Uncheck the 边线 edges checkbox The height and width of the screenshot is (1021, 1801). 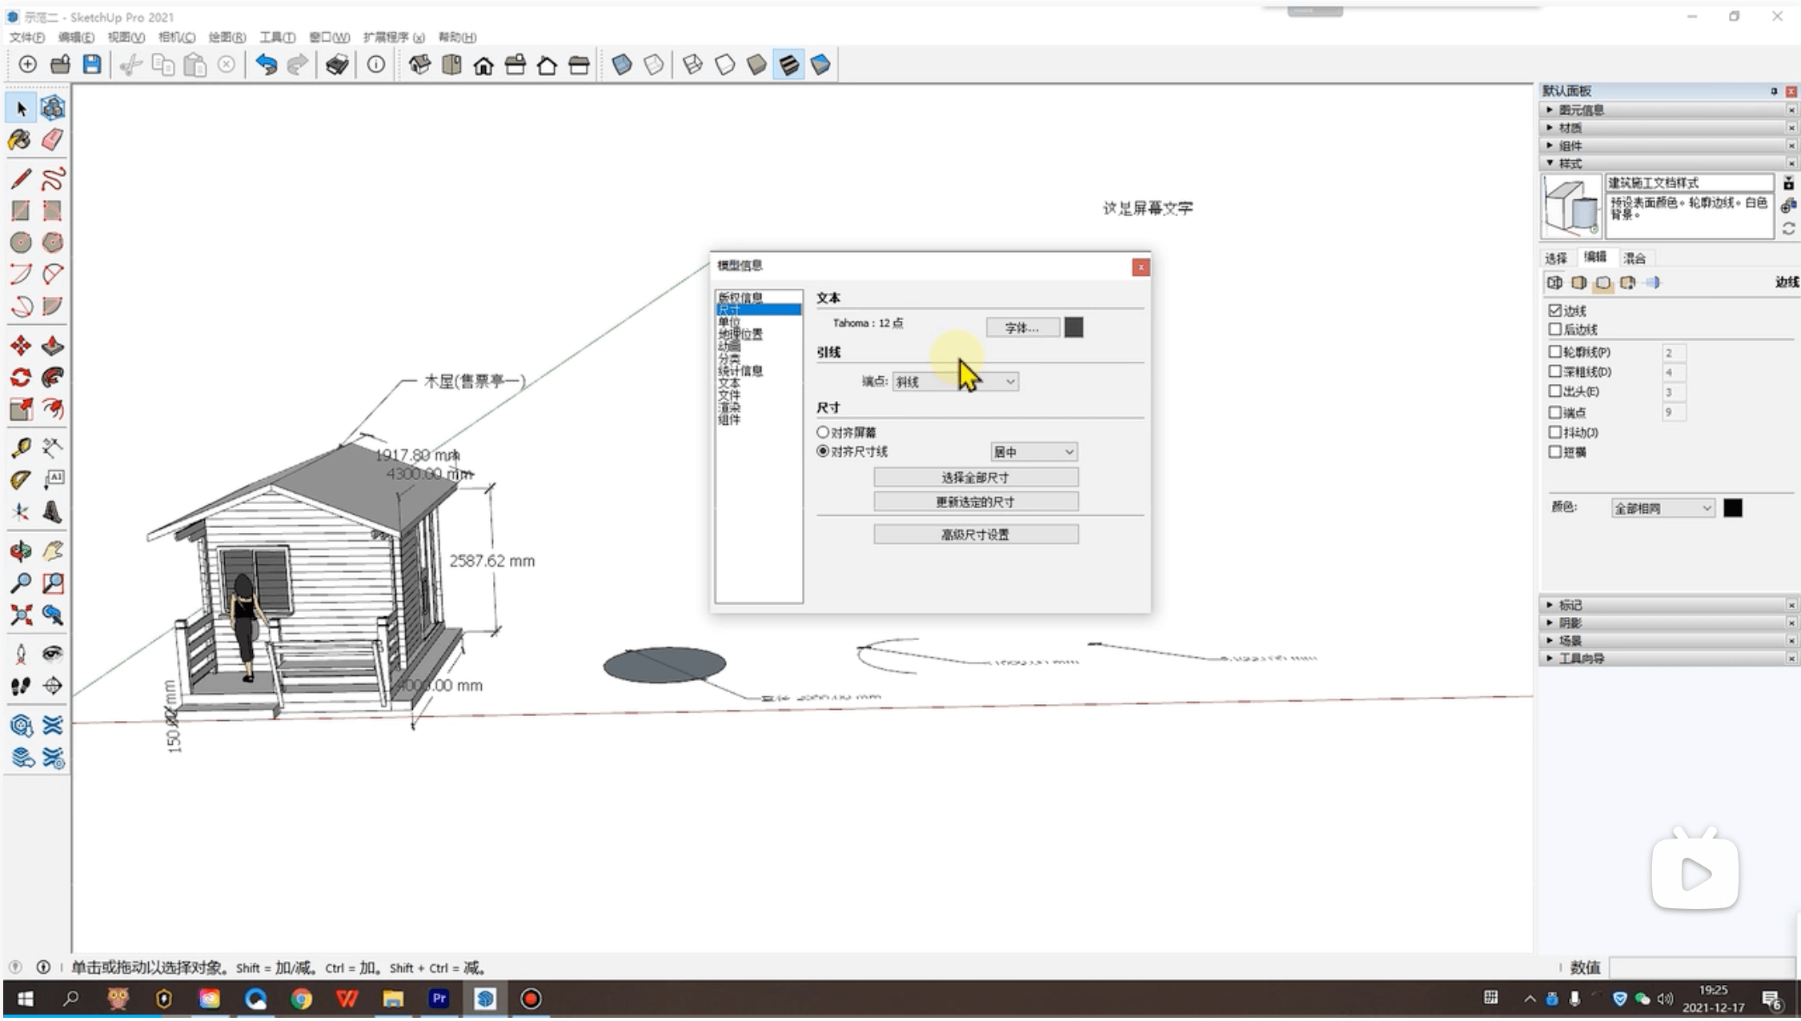tap(1555, 310)
